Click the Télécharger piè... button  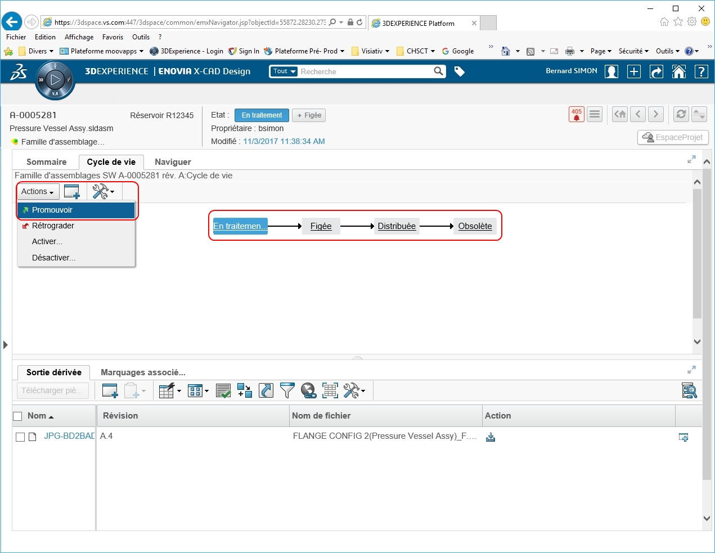(x=53, y=390)
